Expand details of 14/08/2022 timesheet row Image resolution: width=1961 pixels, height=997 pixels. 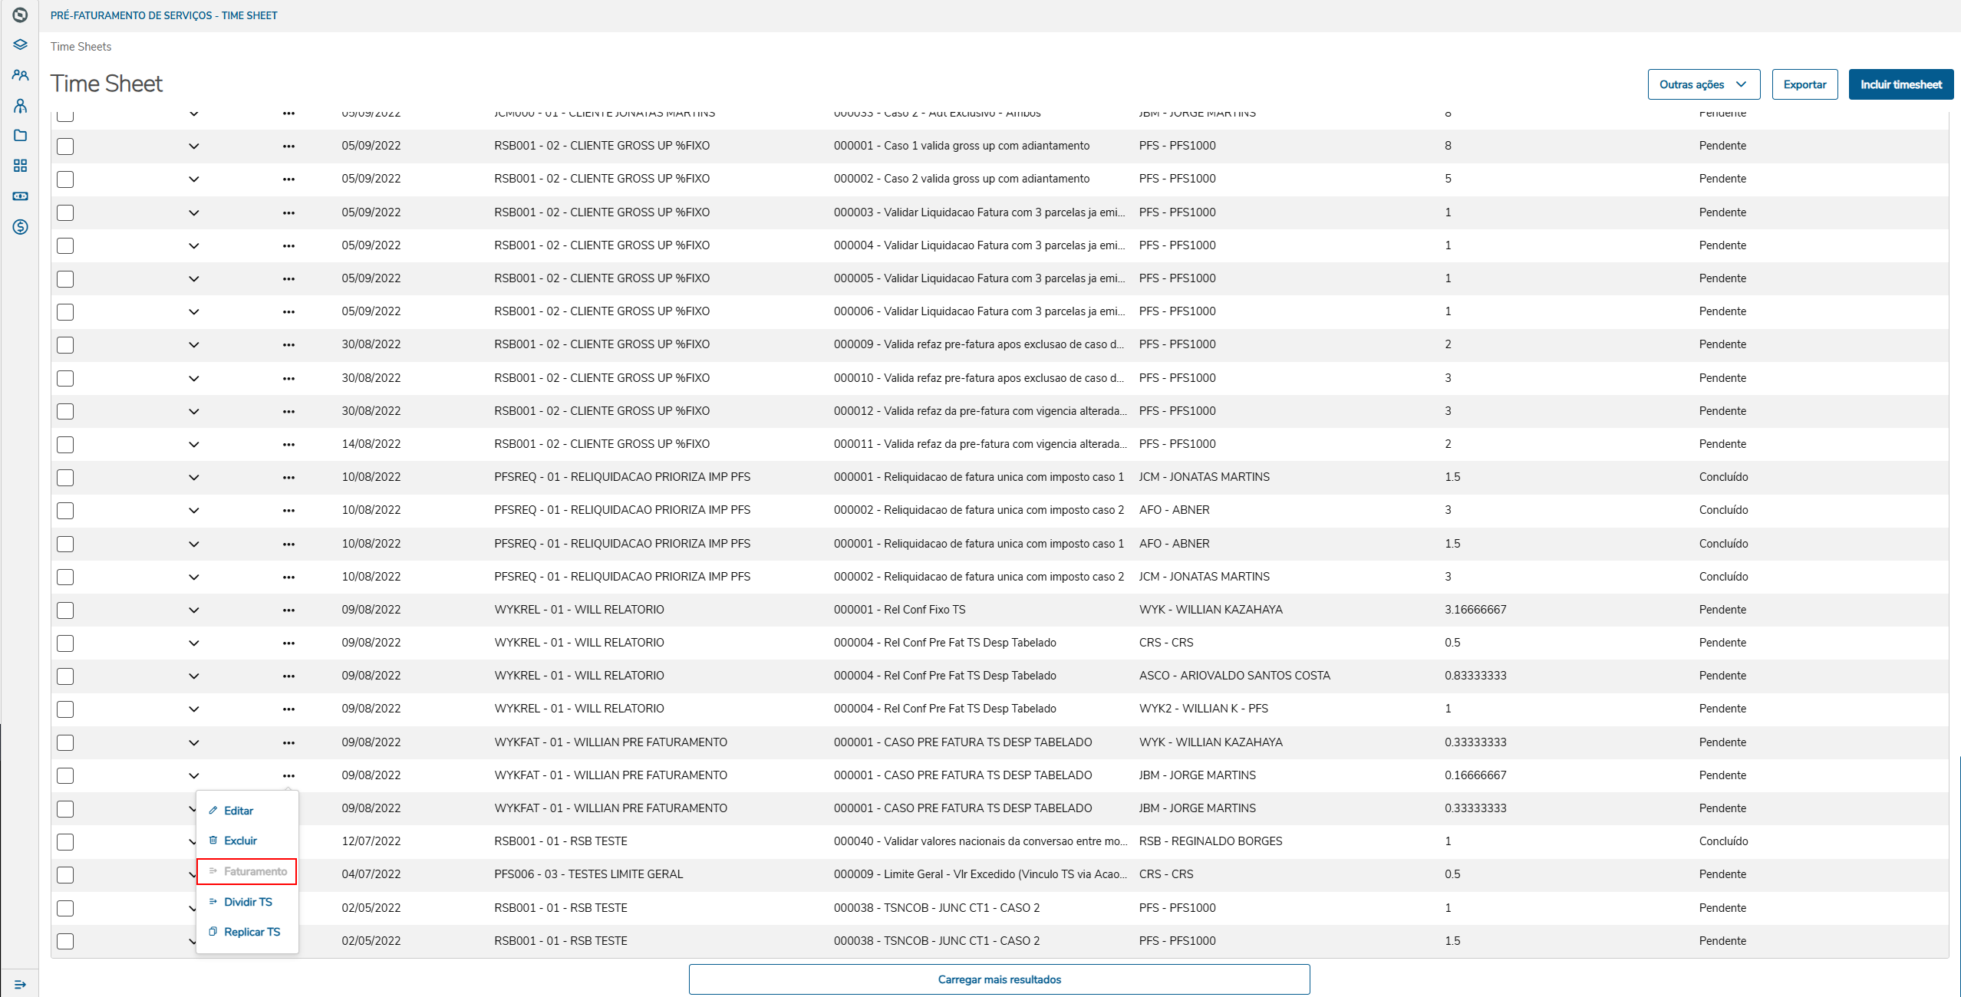[194, 445]
